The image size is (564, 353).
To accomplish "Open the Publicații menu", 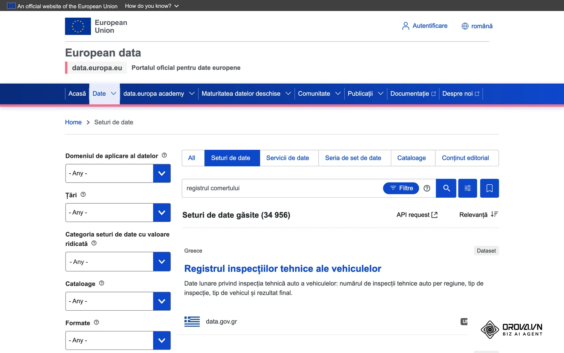I will click(365, 94).
